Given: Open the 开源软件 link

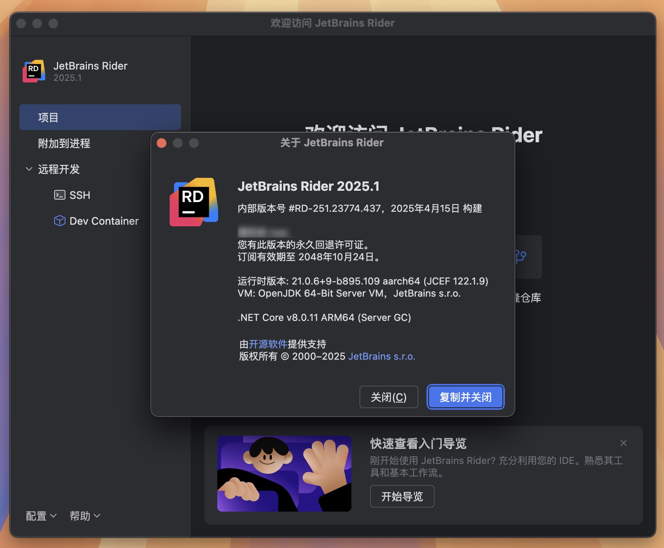Looking at the screenshot, I should [x=268, y=344].
